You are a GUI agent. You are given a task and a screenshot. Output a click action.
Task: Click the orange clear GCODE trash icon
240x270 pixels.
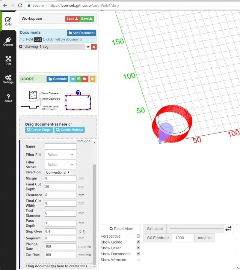tap(92, 79)
